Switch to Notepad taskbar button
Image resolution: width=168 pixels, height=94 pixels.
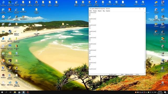[23, 92]
